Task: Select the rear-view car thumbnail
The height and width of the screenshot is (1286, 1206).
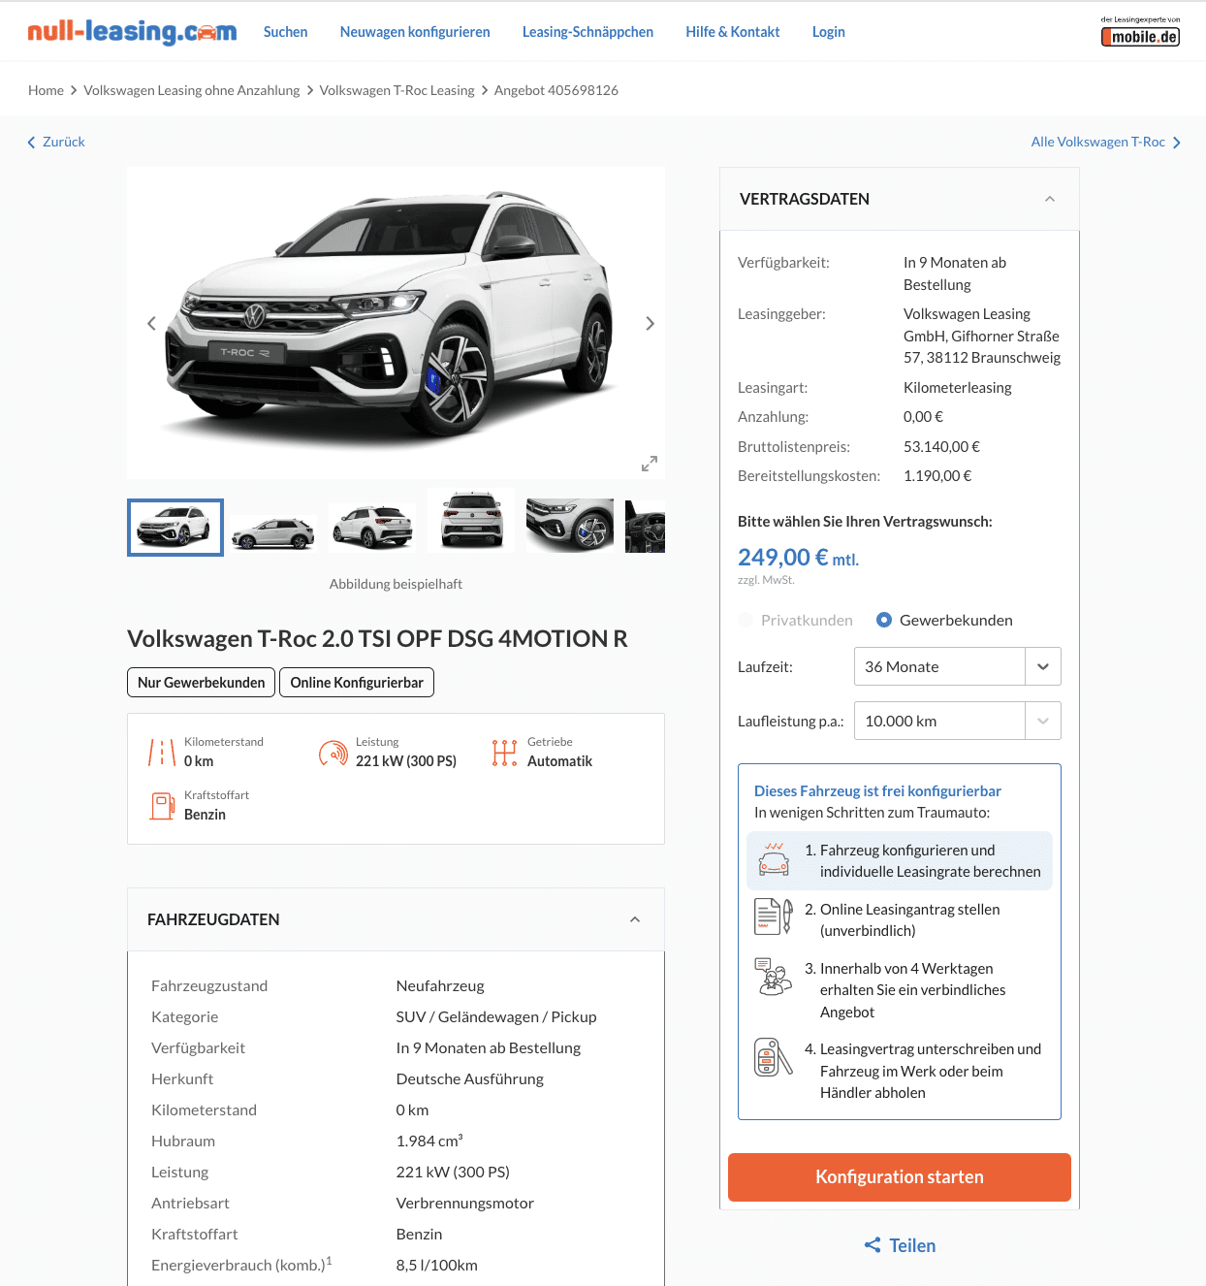Action: click(471, 521)
